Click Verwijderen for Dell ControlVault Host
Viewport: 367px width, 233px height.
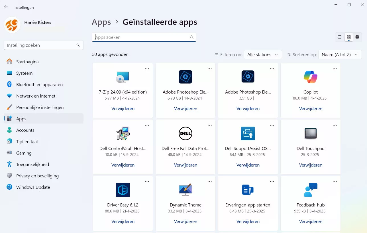[123, 165]
